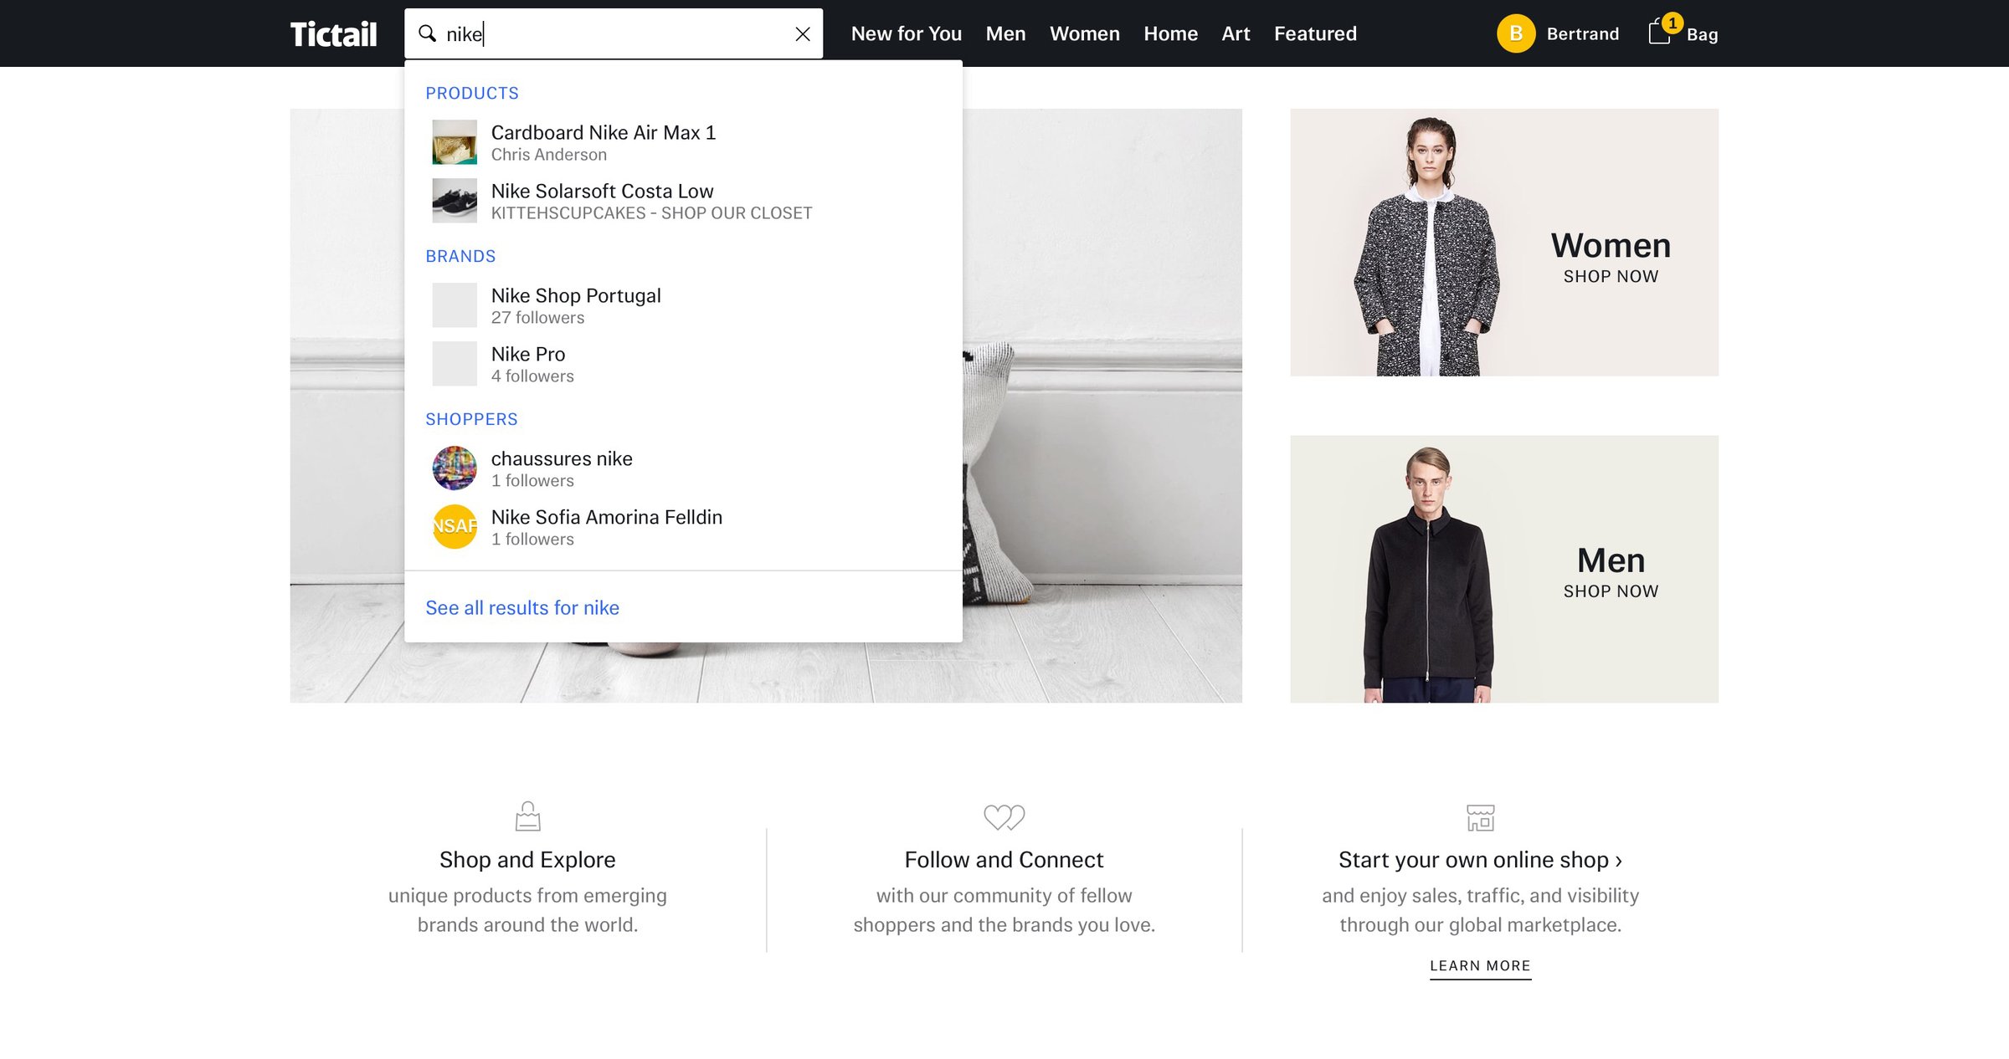Click Nike Shop Portugal brand placeholder image
The width and height of the screenshot is (2009, 1059).
click(455, 305)
